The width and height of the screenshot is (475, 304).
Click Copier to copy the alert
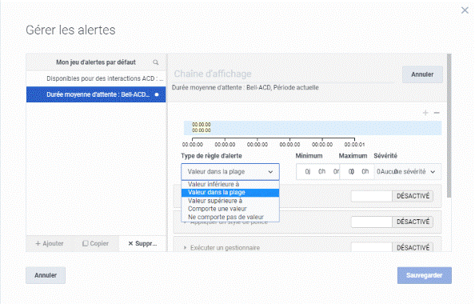click(x=96, y=243)
